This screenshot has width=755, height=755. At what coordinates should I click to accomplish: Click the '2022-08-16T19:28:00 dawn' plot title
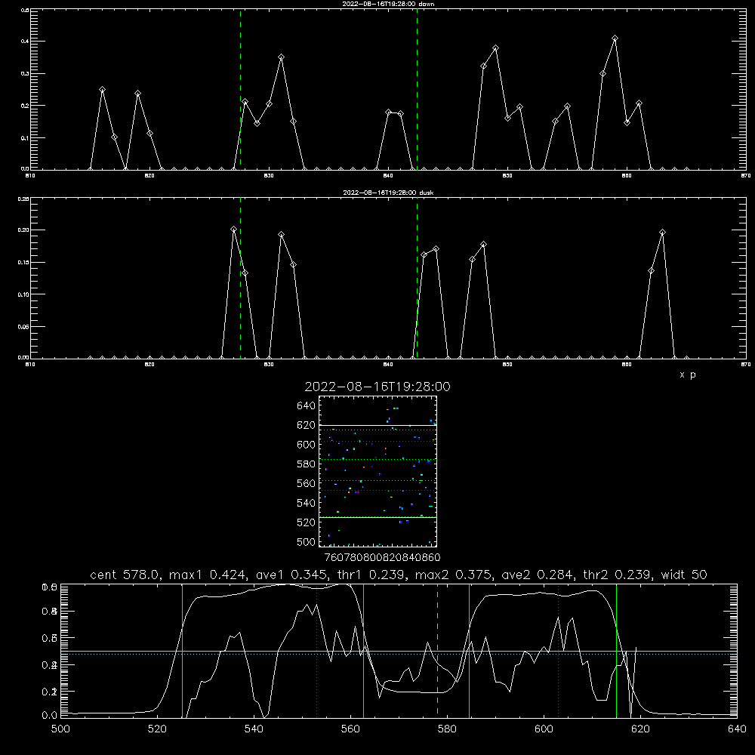[388, 4]
